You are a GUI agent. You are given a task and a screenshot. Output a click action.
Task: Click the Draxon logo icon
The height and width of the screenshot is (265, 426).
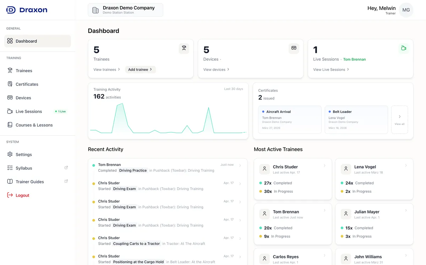click(11, 10)
